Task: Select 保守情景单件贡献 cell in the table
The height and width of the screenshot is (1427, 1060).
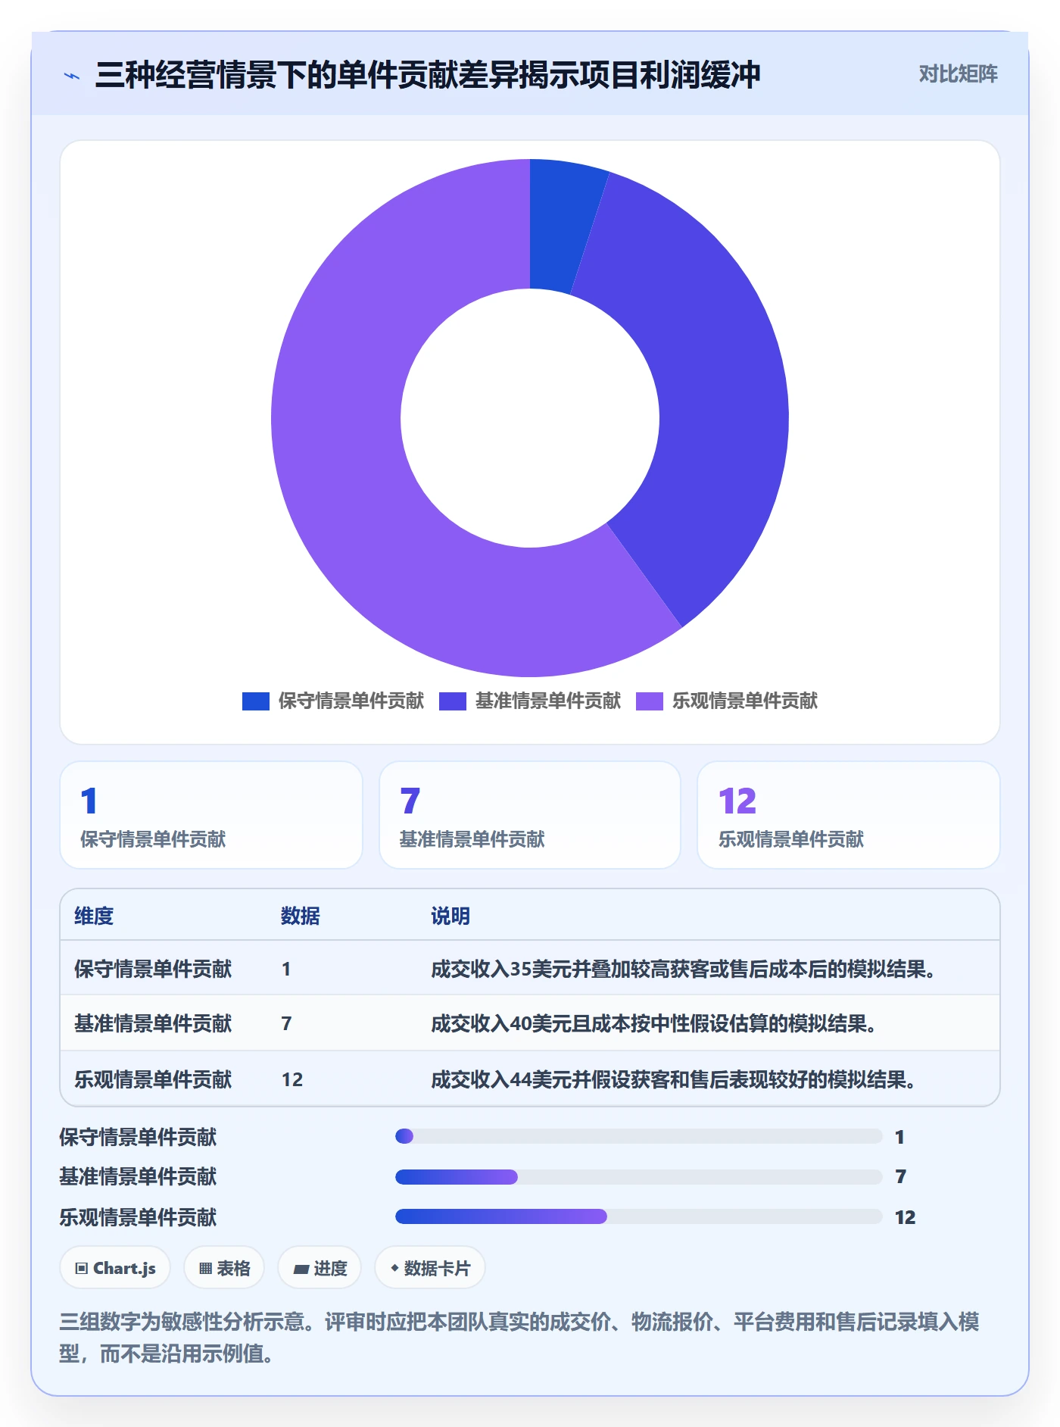Action: pos(153,969)
